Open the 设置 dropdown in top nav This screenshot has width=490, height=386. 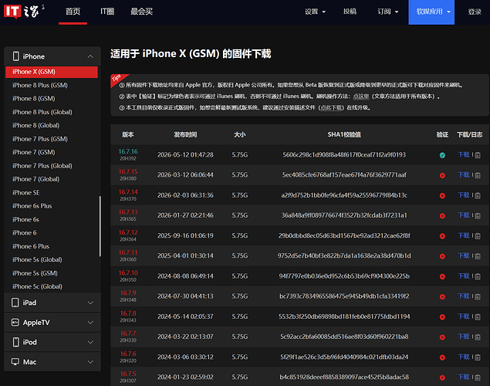315,12
